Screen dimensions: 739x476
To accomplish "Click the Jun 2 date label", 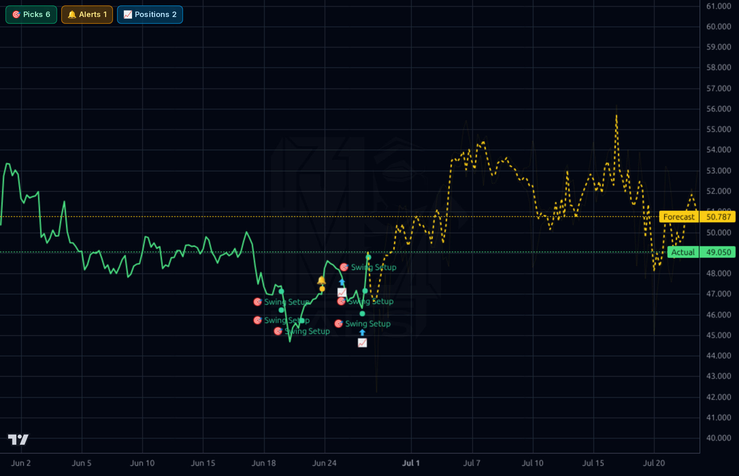I will pyautogui.click(x=21, y=463).
